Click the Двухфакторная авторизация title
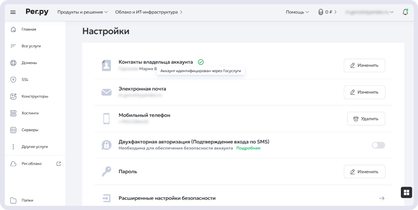Image resolution: width=418 pixels, height=210 pixels. 194,142
